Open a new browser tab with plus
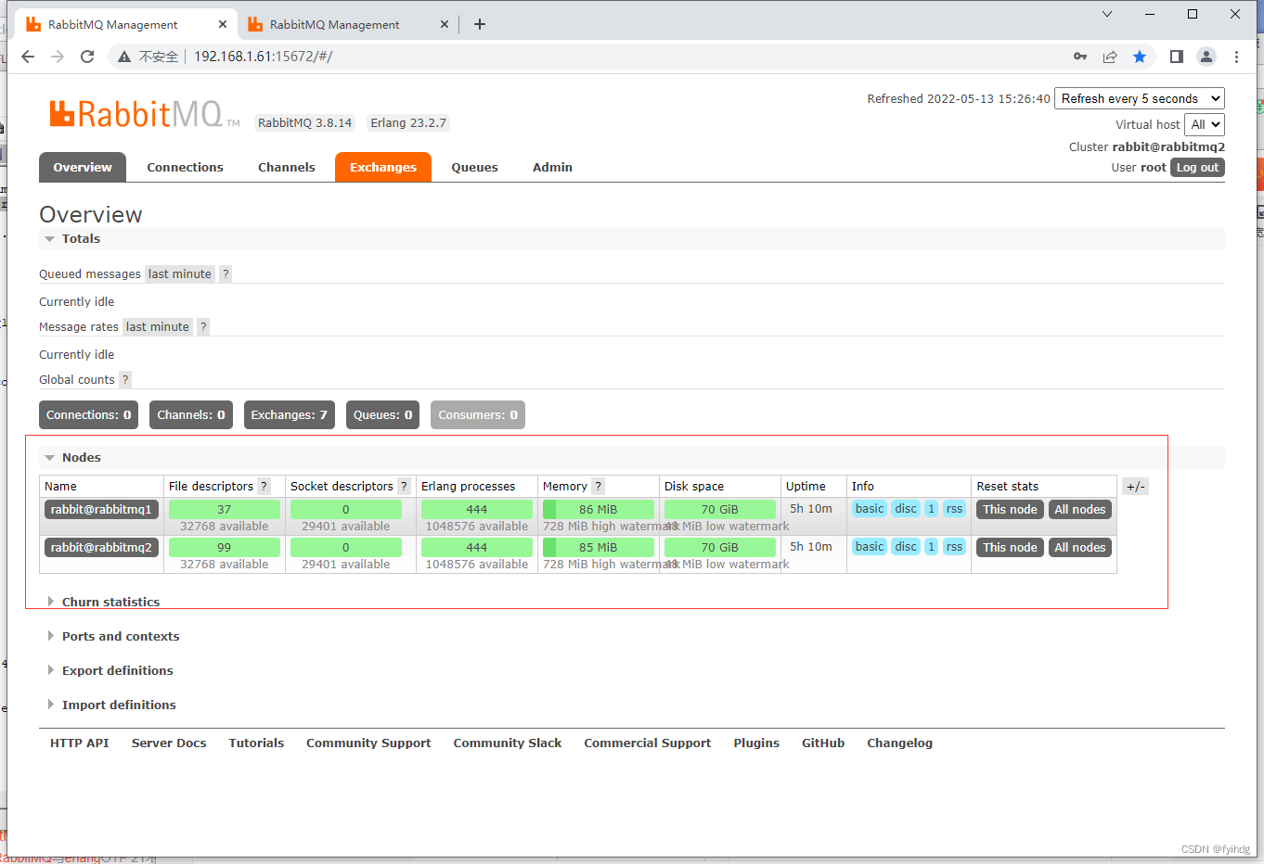 coord(480,24)
